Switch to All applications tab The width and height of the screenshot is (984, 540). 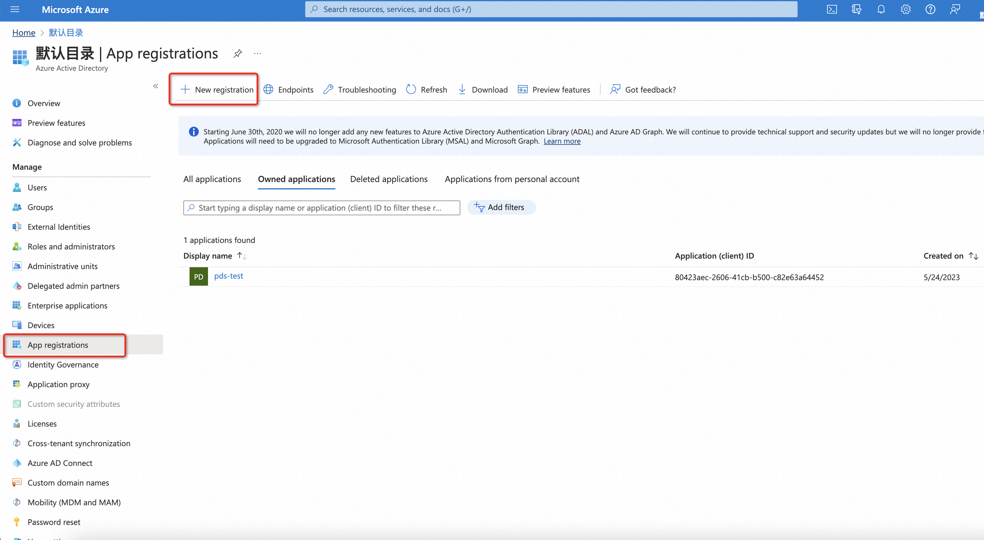pyautogui.click(x=212, y=179)
